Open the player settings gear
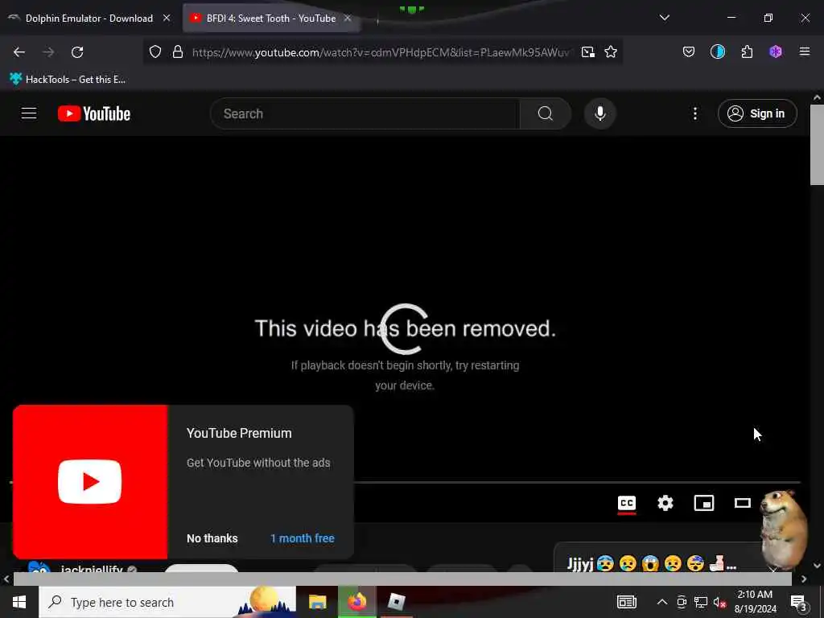 pyautogui.click(x=665, y=503)
